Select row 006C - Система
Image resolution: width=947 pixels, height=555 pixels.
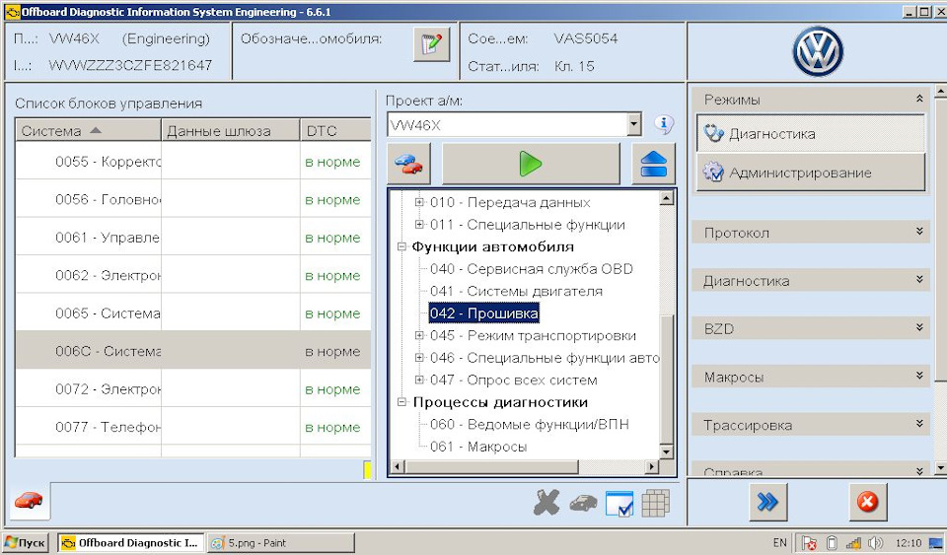pyautogui.click(x=193, y=351)
